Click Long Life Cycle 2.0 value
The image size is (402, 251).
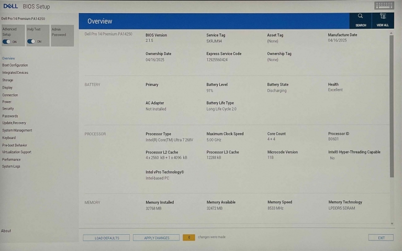[221, 109]
